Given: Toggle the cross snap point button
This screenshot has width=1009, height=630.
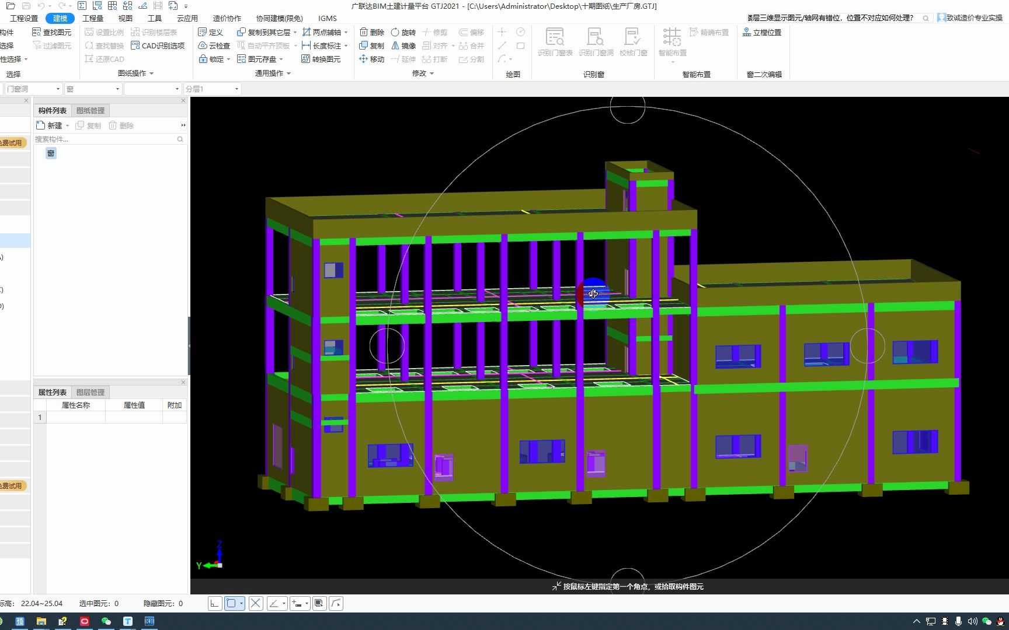Looking at the screenshot, I should (x=255, y=603).
